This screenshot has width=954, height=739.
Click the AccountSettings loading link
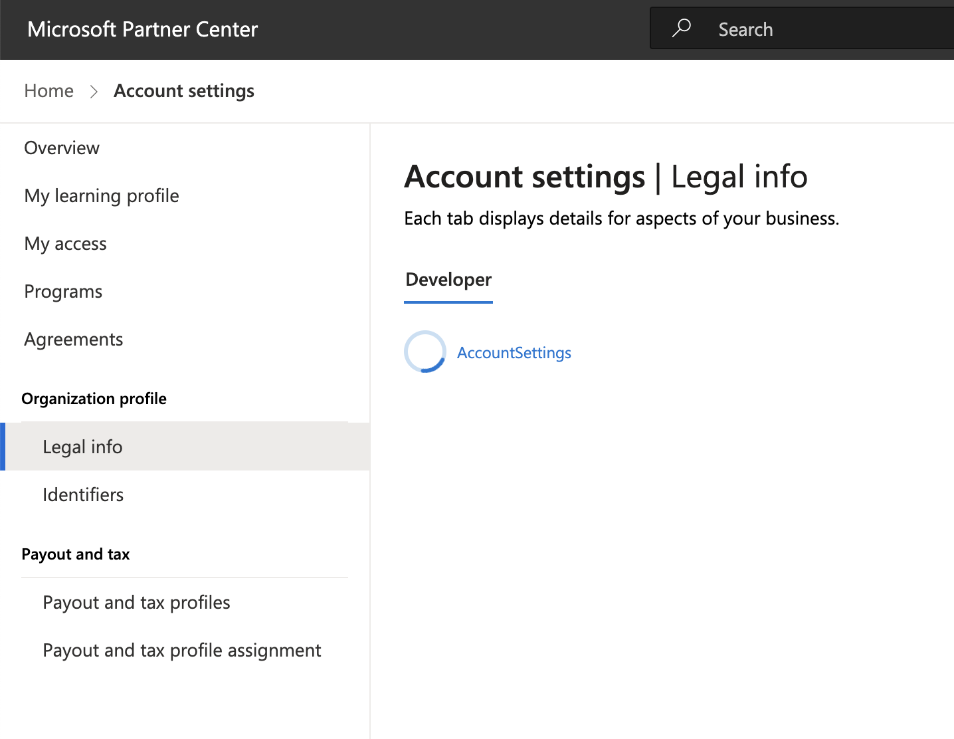point(514,353)
